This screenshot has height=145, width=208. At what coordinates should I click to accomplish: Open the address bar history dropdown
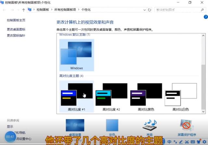145,10
